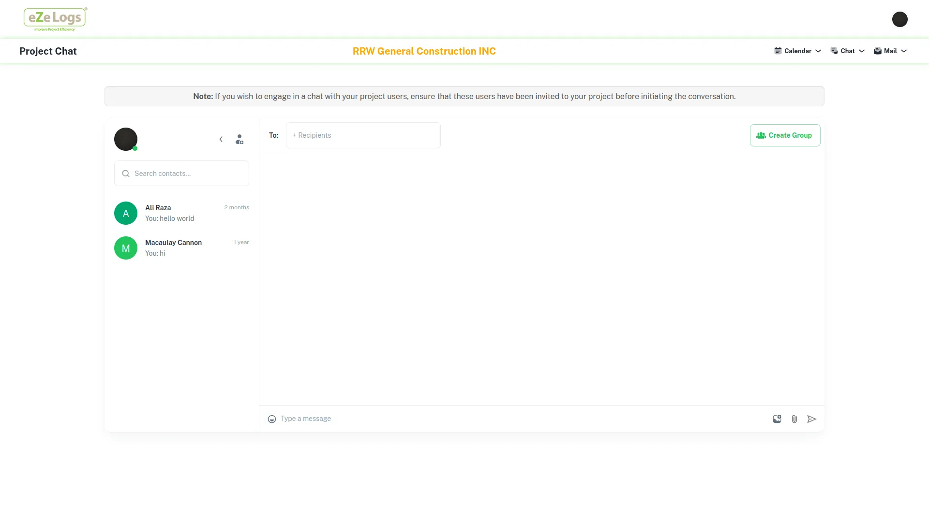Image resolution: width=929 pixels, height=522 pixels.
Task: Click the Recipients input field
Action: tap(363, 135)
